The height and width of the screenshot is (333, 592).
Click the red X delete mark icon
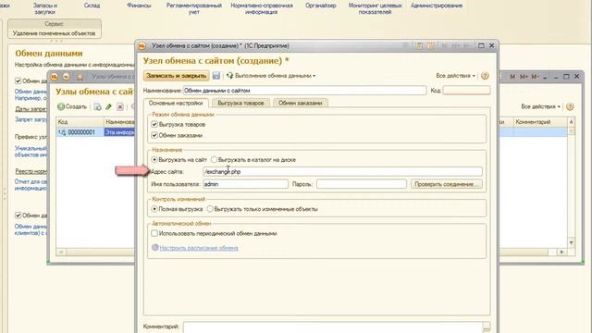click(120, 107)
